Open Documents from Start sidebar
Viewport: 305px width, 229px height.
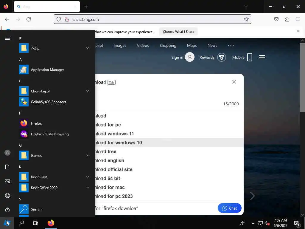(x=7, y=167)
